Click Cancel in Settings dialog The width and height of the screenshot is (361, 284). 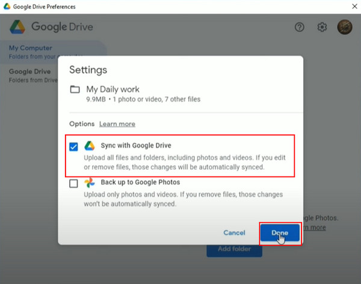[x=234, y=233]
